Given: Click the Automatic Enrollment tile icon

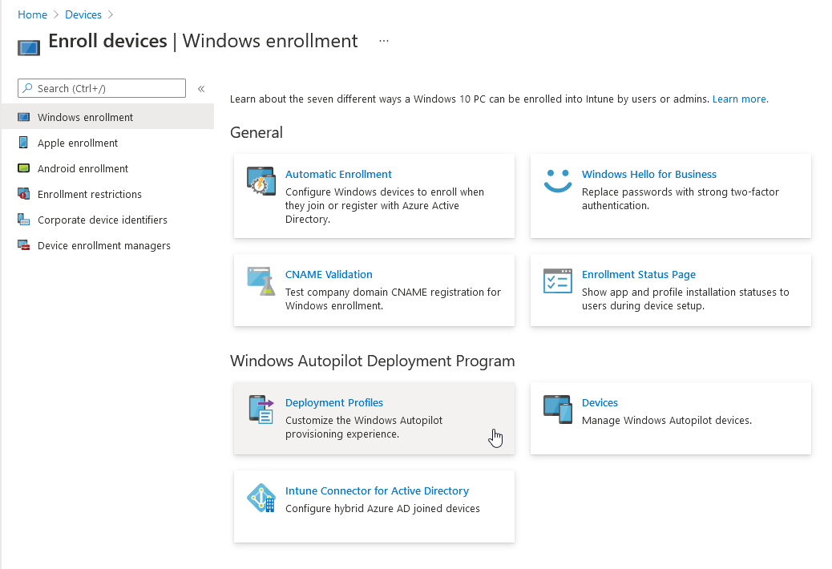Looking at the screenshot, I should [261, 182].
